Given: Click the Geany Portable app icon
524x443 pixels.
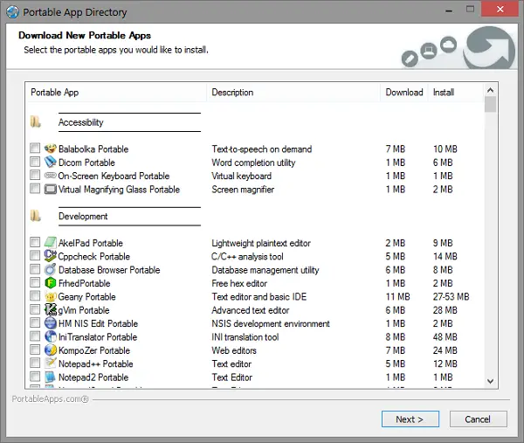Looking at the screenshot, I should 51,297.
